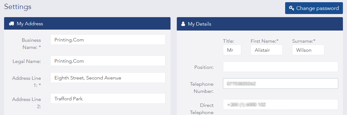Select the Title field containing Mr
Image resolution: width=347 pixels, height=115 pixels.
pos(232,50)
